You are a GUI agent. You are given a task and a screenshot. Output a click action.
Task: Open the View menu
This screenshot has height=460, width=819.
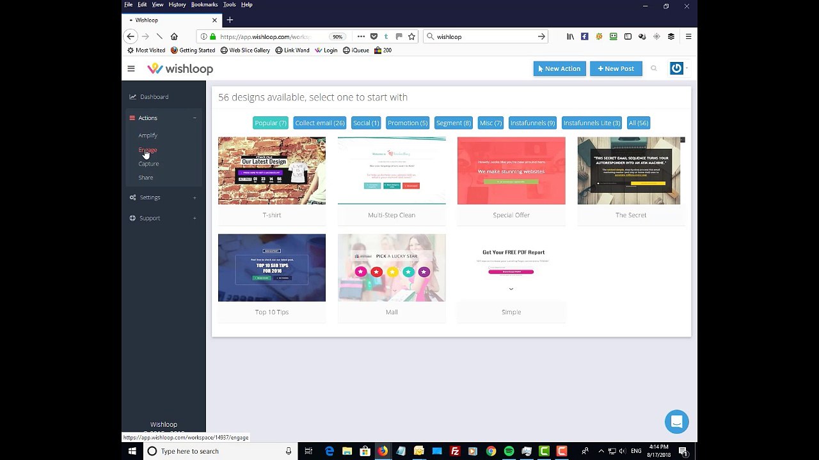pos(157,4)
